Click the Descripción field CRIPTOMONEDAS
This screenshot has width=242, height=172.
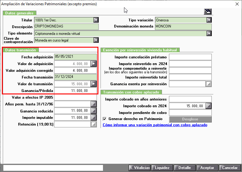(66, 27)
